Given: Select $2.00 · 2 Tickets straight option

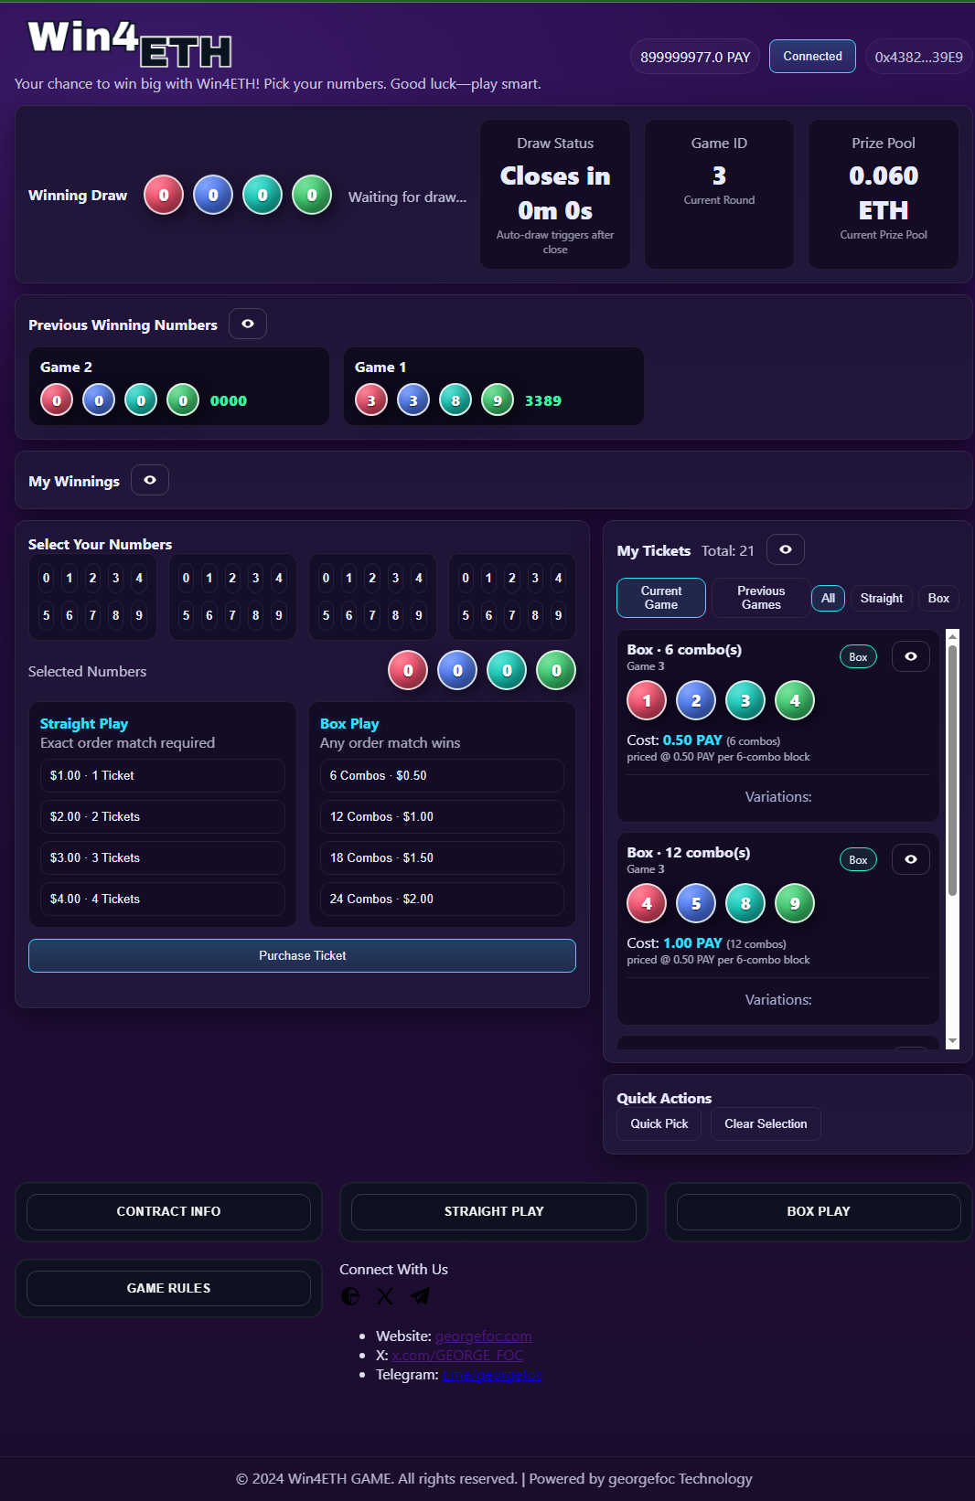Looking at the screenshot, I should (163, 816).
